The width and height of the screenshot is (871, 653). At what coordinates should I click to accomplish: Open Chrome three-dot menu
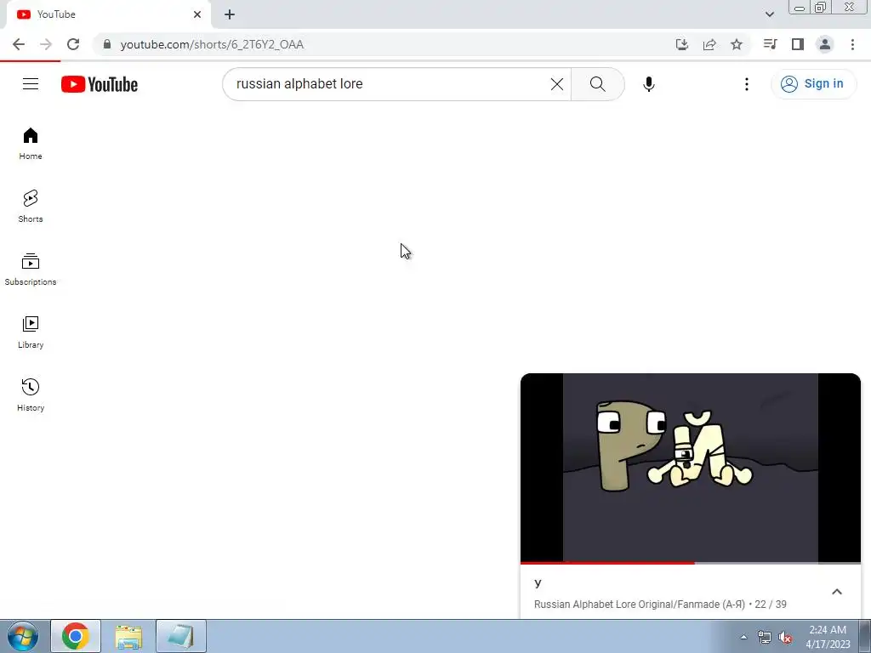[852, 44]
